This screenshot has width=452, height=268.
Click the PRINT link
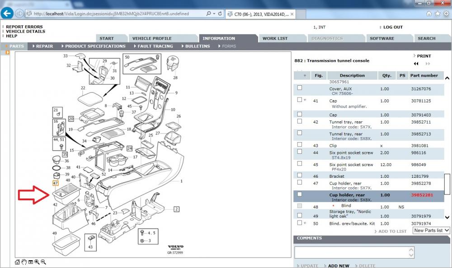point(424,56)
